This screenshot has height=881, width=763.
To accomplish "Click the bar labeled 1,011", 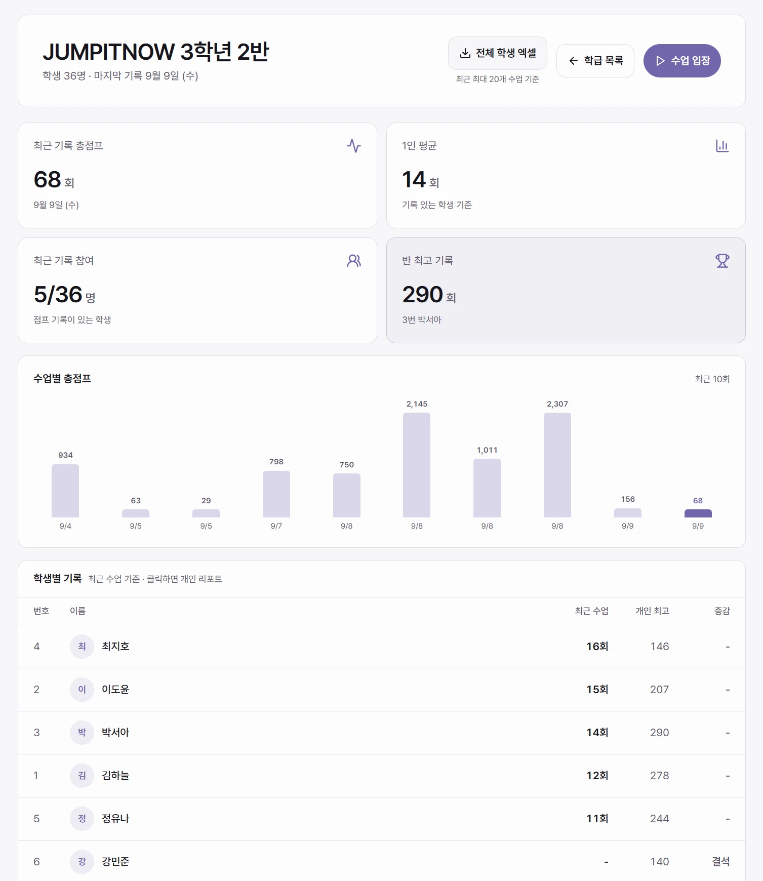I will coord(487,488).
